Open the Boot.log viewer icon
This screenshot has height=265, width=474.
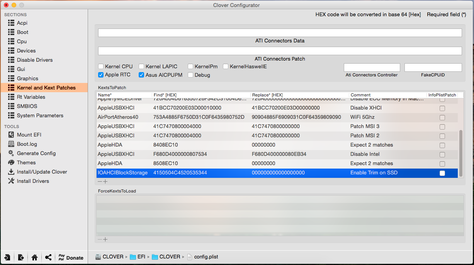[11, 144]
